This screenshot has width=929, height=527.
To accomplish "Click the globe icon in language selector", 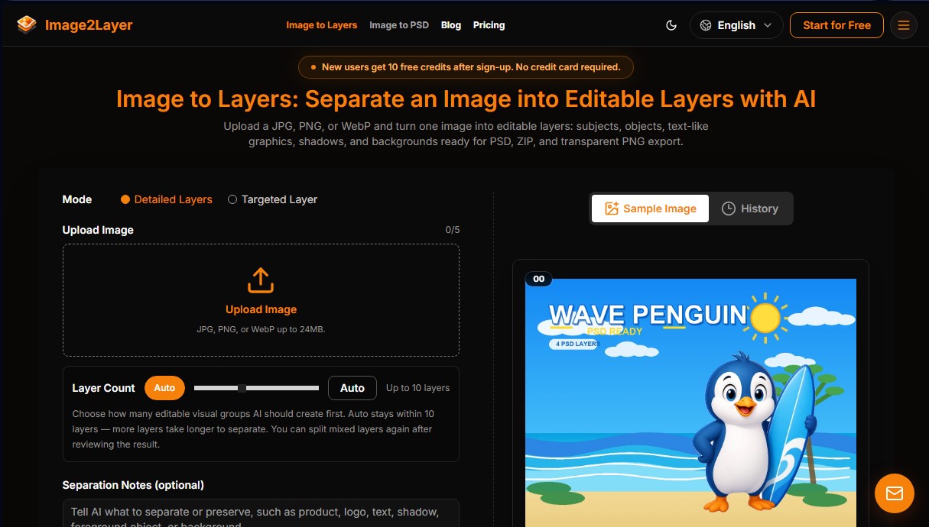I will tap(706, 25).
